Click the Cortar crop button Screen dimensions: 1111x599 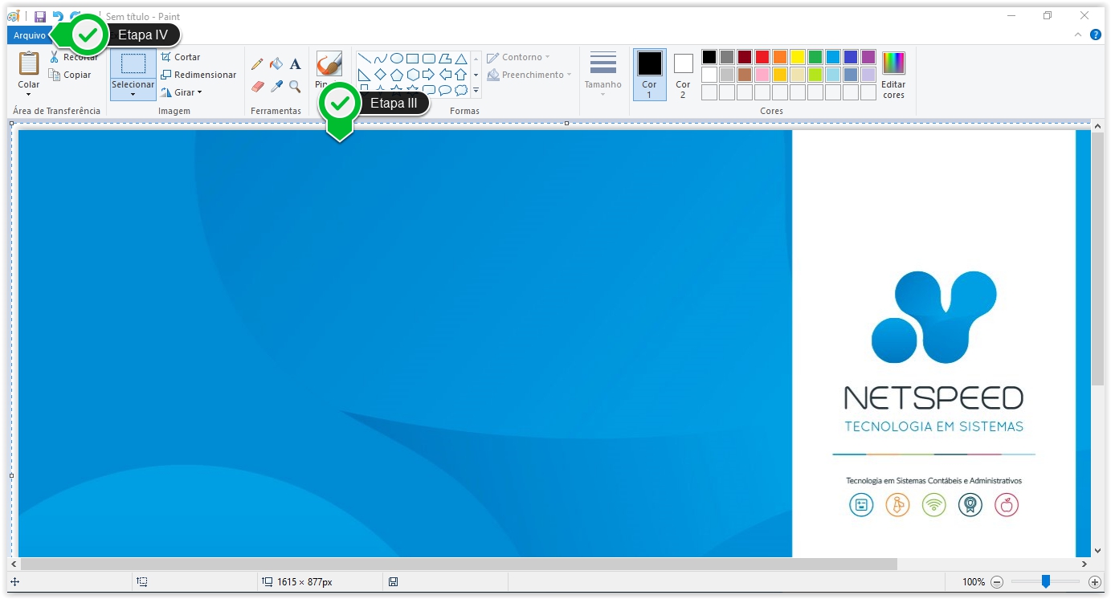pos(180,57)
